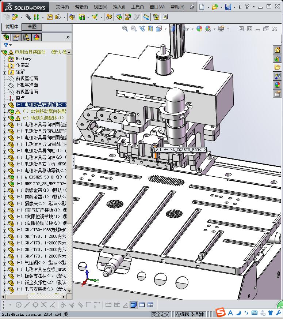Switch to the 草图 tab
The width and height of the screenshot is (283, 319).
tap(32, 27)
